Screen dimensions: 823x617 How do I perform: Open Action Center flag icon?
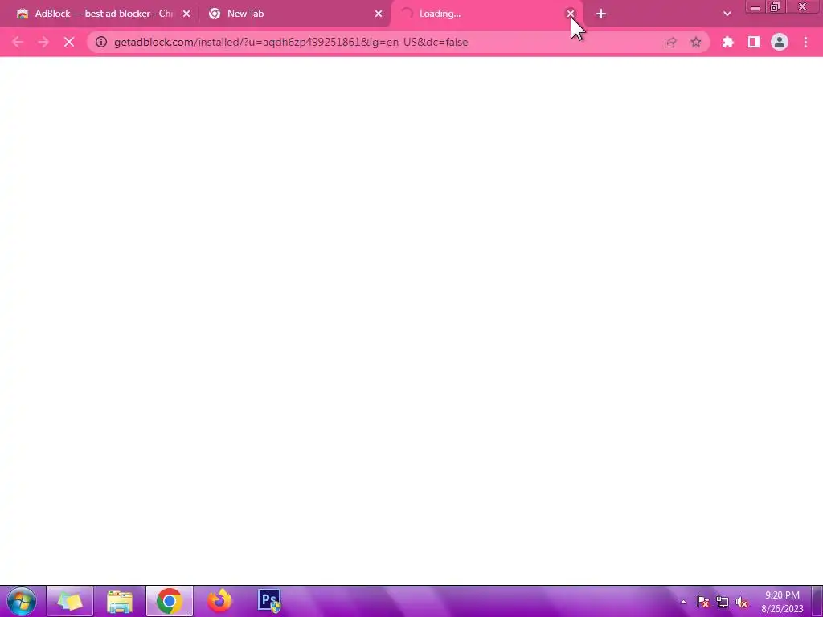pyautogui.click(x=703, y=602)
